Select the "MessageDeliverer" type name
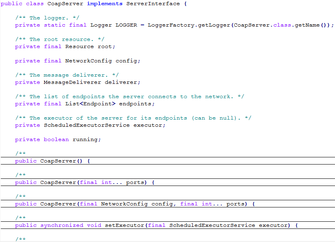The width and height of the screenshot is (335, 242). click(72, 83)
